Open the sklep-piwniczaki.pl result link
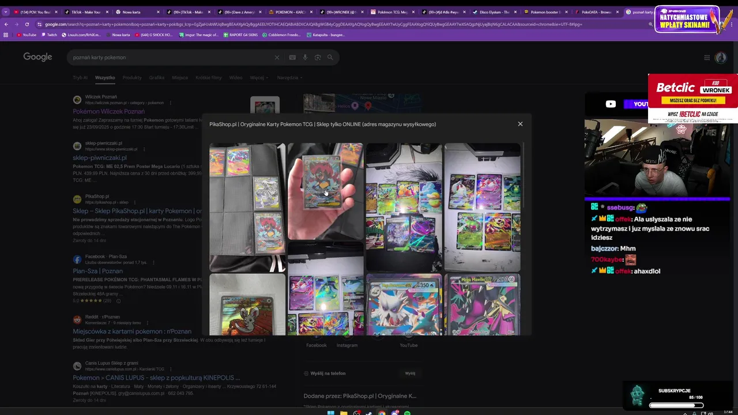Screen dimensions: 738x415 pyautogui.click(x=100, y=157)
